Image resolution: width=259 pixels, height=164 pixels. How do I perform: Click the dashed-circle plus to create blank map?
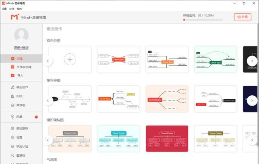[x=70, y=59]
